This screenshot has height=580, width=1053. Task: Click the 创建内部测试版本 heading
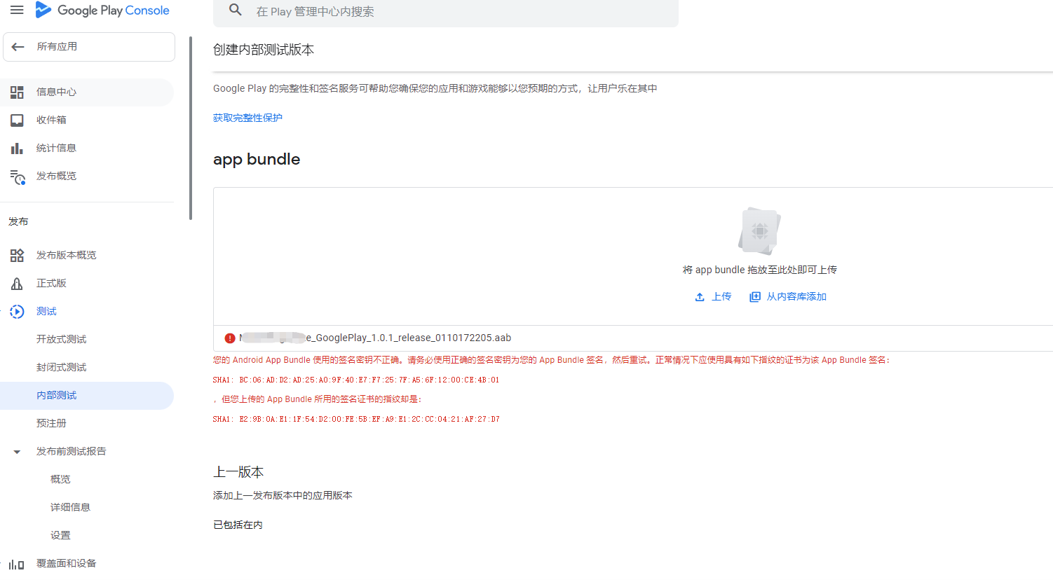pyautogui.click(x=264, y=50)
